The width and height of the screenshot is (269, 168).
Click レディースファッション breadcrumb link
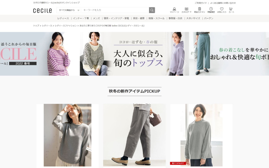coord(66,26)
